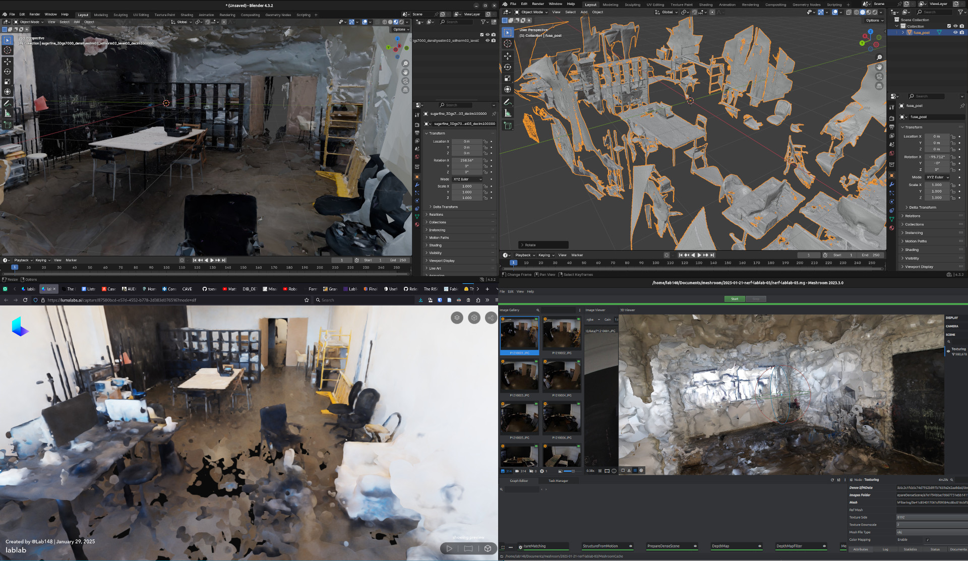Screen dimensions: 968x561
Task: Select the Cursor tool in left Blender window
Action: (x=7, y=50)
